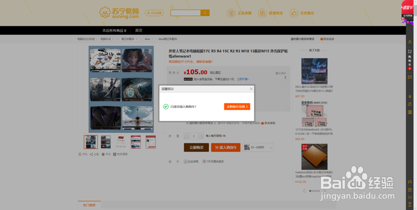Viewport: 417px width, 210px height.
Task: Click the store search input field
Action: [x=186, y=13]
